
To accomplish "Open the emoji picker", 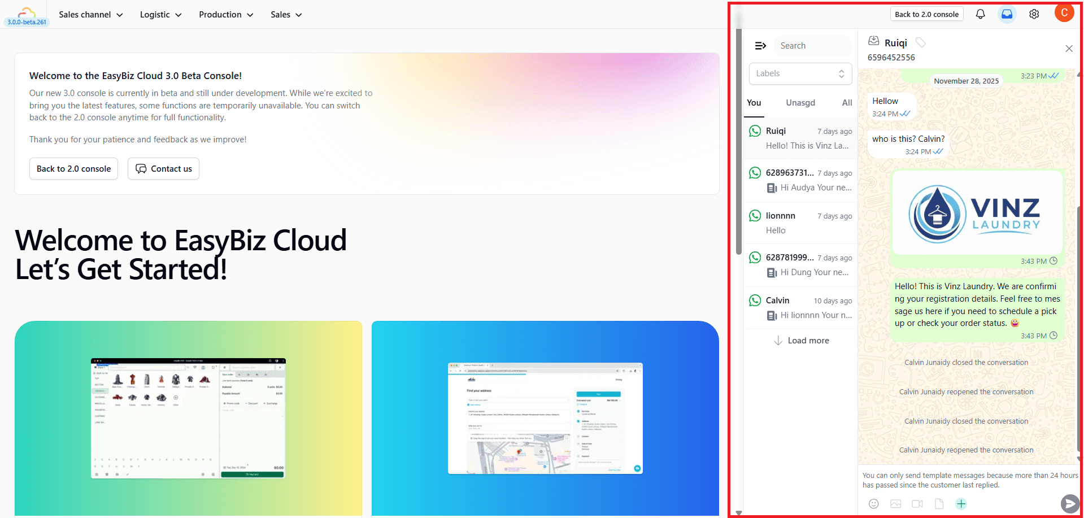I will pos(873,504).
